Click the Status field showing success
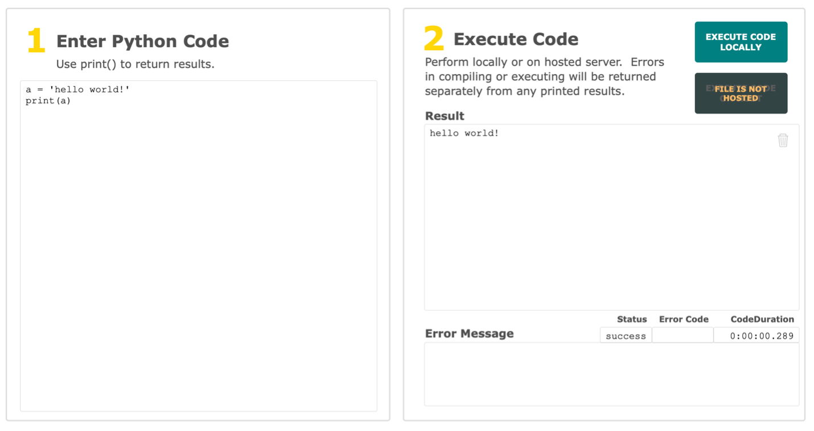This screenshot has width=814, height=431. pyautogui.click(x=626, y=336)
